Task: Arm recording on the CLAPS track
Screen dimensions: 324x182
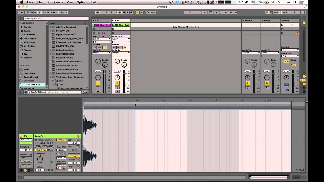Action: [117, 91]
